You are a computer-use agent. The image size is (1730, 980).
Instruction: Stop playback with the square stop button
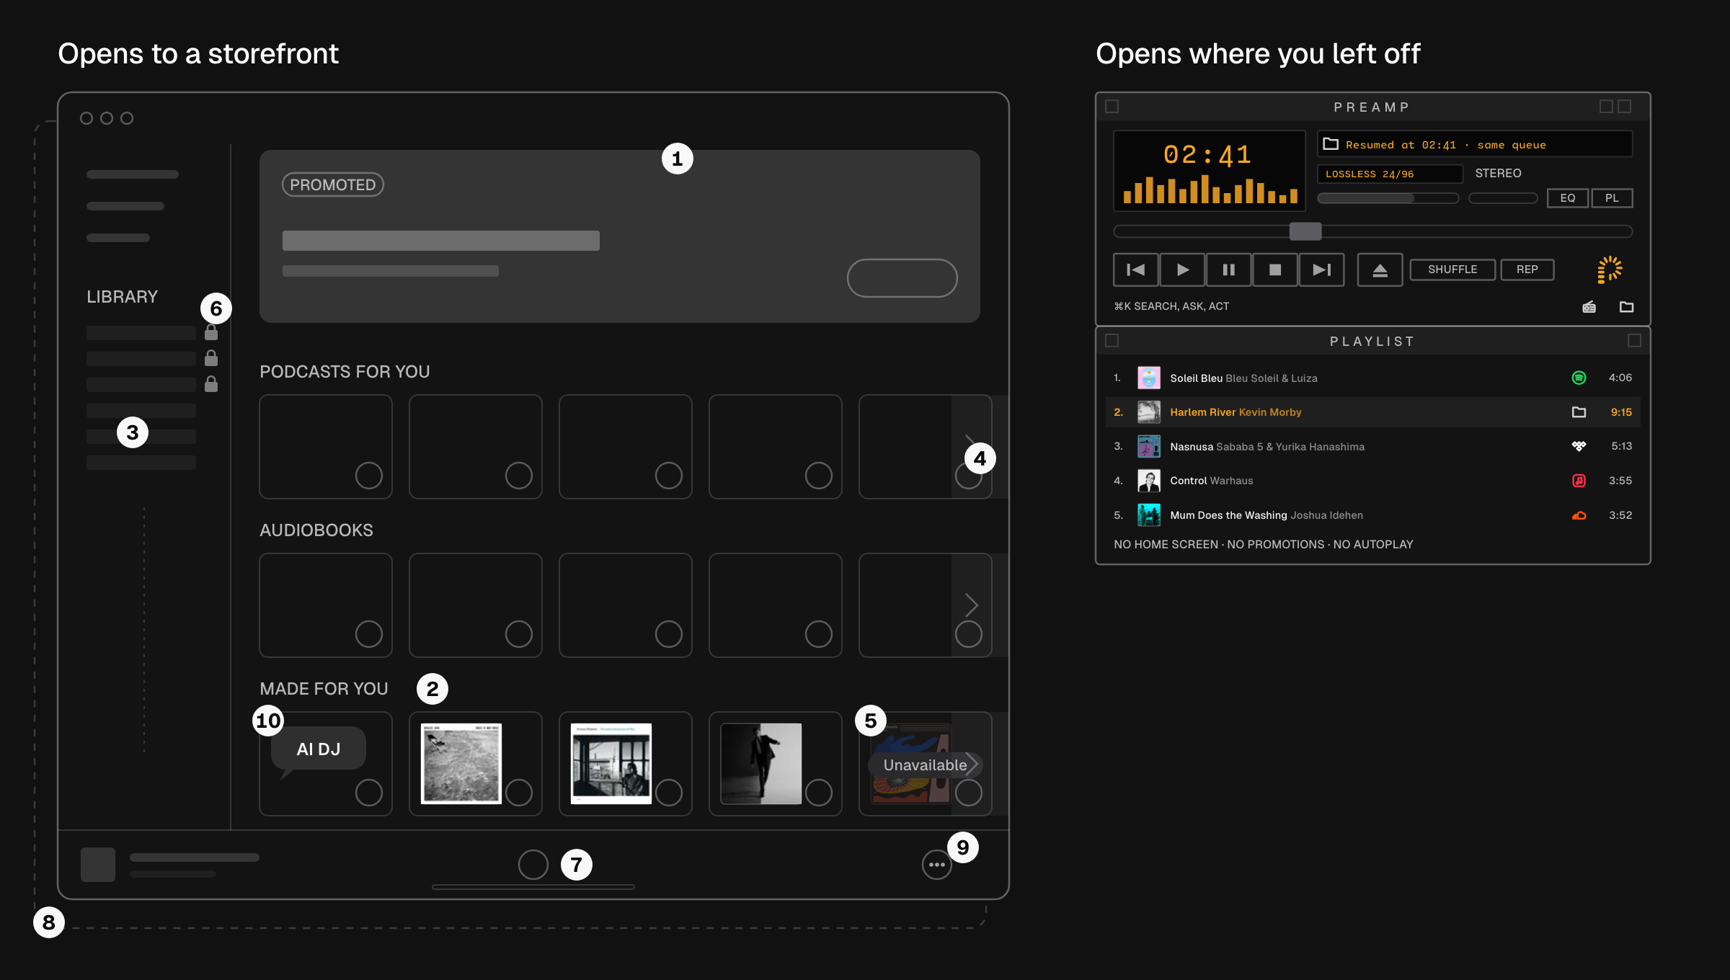click(1275, 269)
